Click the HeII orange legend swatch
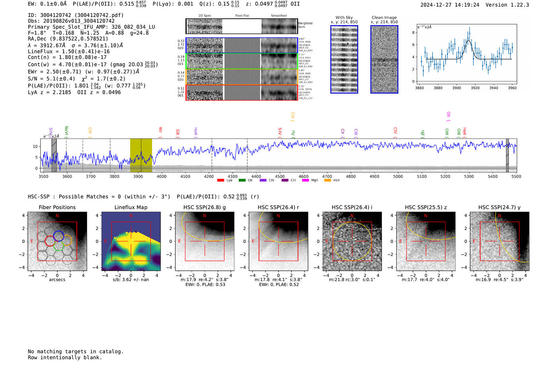557x379 pixels. tap(327, 180)
